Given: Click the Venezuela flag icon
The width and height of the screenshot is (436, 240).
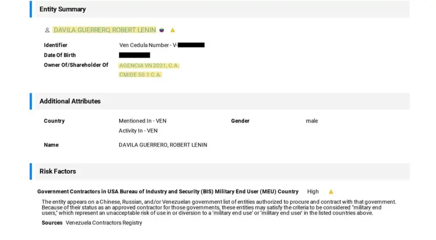Looking at the screenshot, I should (x=162, y=30).
